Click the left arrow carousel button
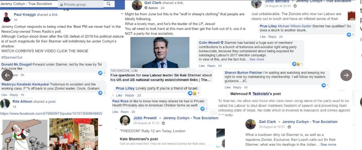Viewport: 362px width, 150px height. (7, 75)
